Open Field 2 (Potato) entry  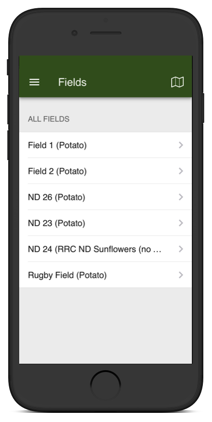pyautogui.click(x=106, y=171)
